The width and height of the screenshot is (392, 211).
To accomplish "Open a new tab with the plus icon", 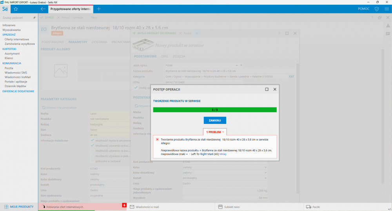I will tap(99, 9).
